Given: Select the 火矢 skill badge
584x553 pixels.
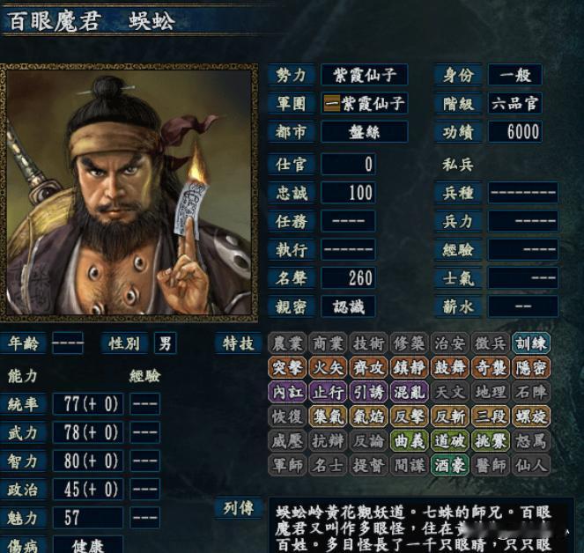Looking at the screenshot, I should pyautogui.click(x=328, y=368).
